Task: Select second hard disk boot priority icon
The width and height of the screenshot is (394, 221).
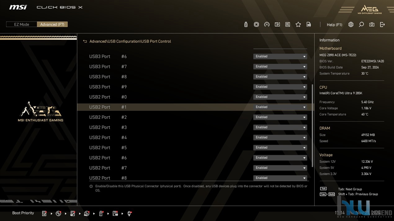Action: [x=73, y=213]
